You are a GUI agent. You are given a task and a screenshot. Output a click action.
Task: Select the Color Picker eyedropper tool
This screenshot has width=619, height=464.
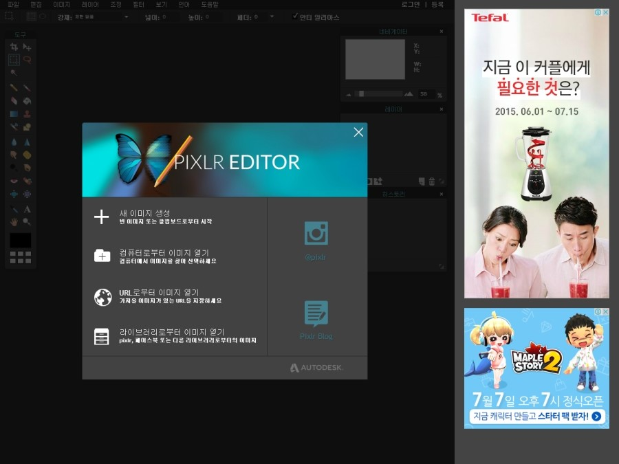(14, 209)
